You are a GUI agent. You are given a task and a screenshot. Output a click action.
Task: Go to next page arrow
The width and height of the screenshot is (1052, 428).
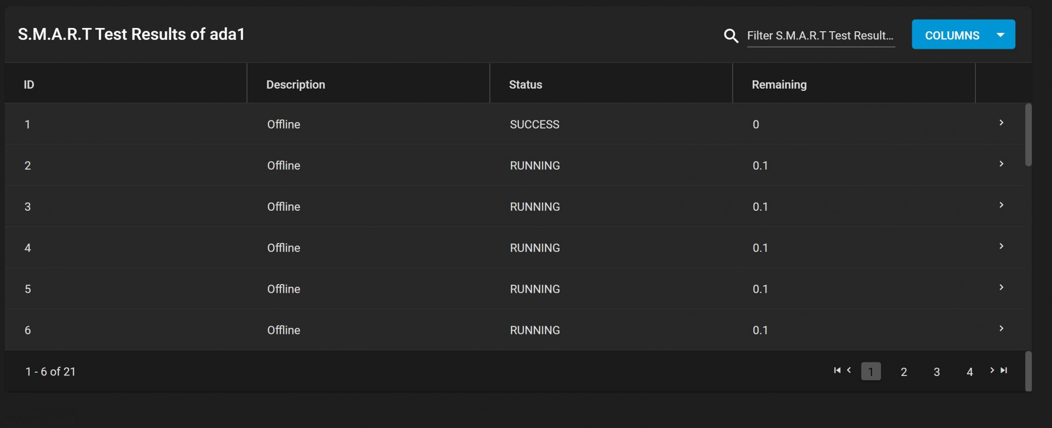pos(992,371)
